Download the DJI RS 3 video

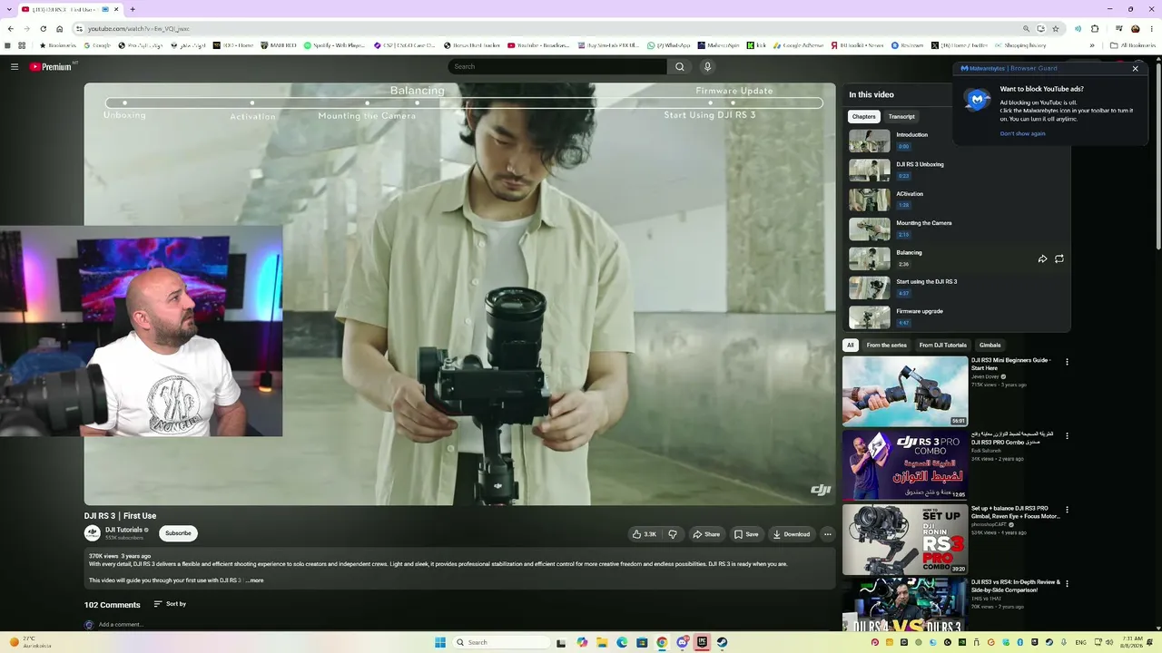[791, 534]
